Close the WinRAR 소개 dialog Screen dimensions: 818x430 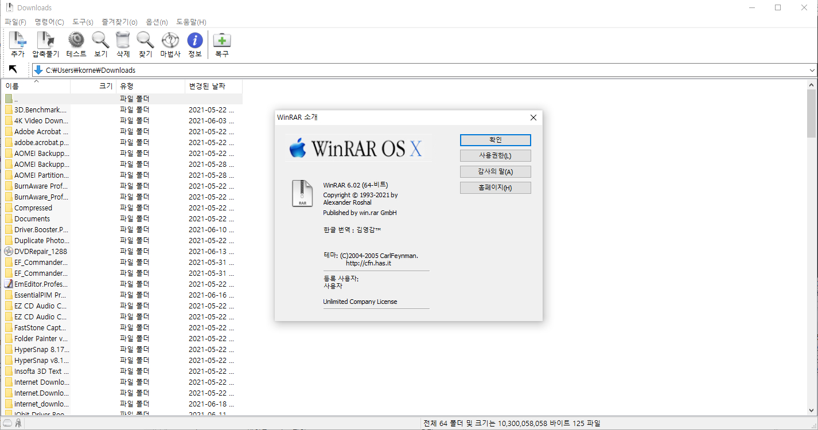533,118
